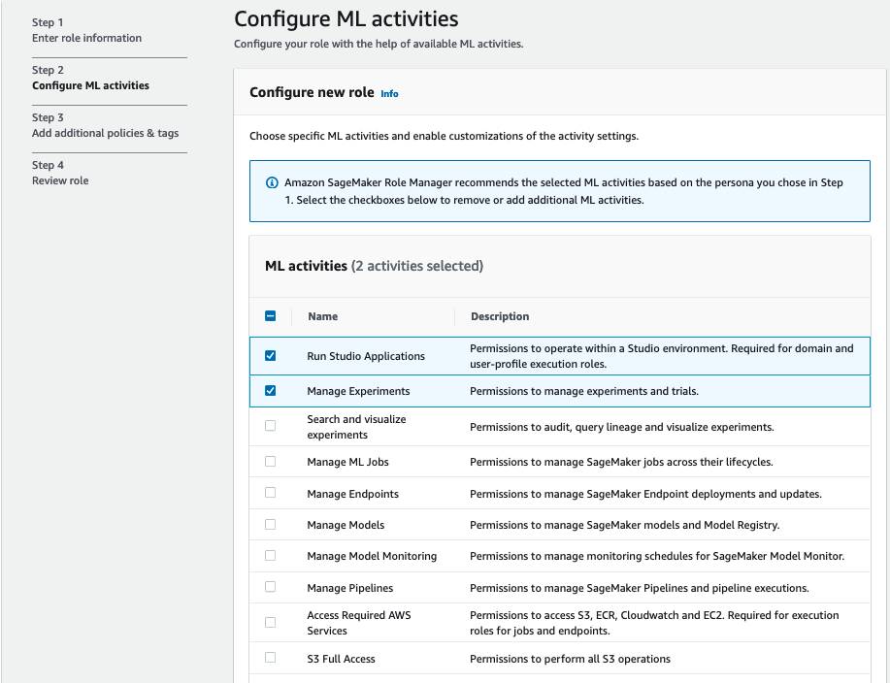Check the Manage ML Jobs checkbox
The image size is (890, 683).
tap(271, 462)
